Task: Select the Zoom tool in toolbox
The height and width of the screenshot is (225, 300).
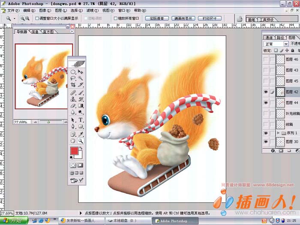Action: [x=81, y=141]
